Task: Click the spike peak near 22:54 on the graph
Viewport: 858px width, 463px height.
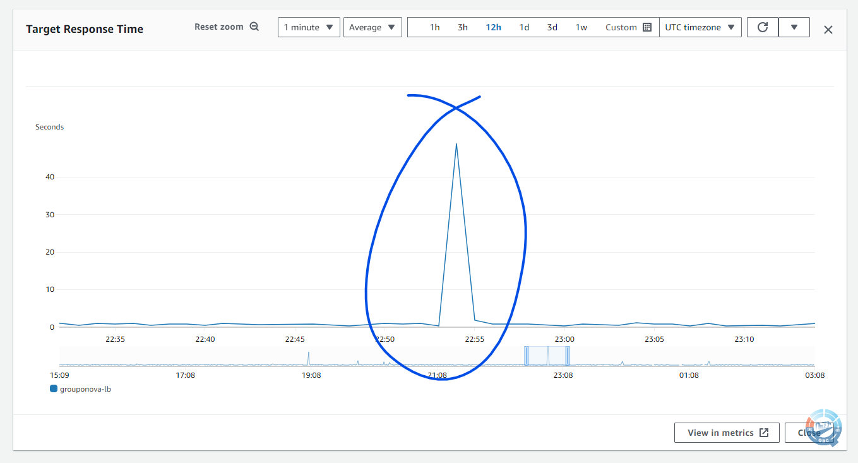Action: (456, 145)
